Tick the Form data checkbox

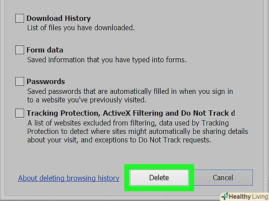pos(20,50)
